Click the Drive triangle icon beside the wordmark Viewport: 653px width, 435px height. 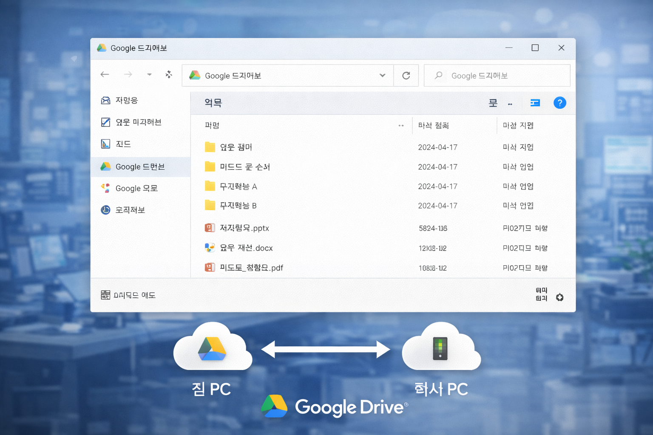(274, 406)
